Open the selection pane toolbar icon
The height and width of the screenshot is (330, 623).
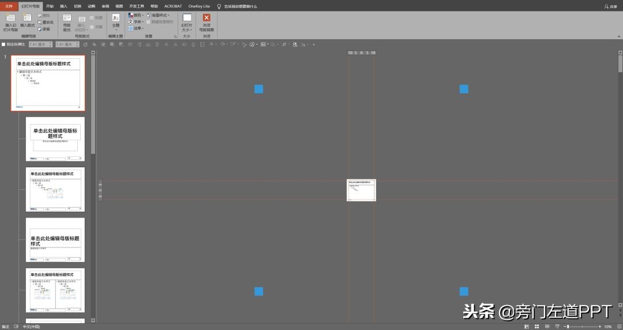pos(295,44)
